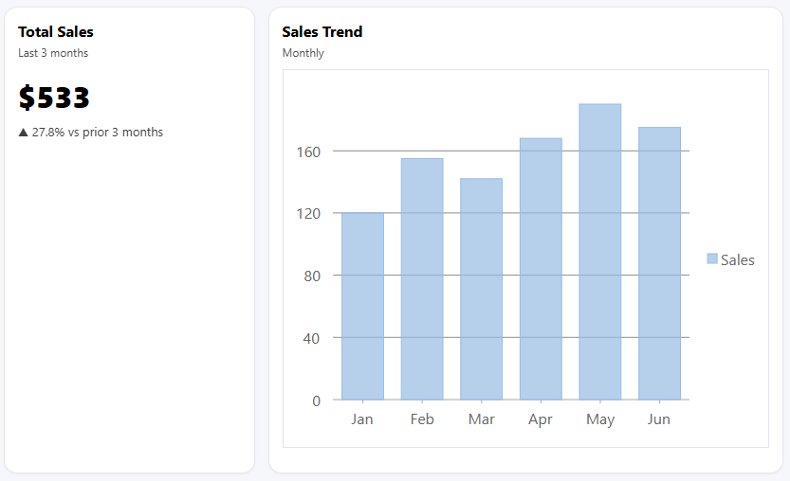Click the Jun x-axis label
Image resolution: width=790 pixels, height=481 pixels.
click(659, 419)
